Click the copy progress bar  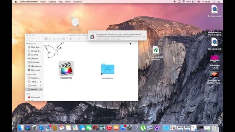[x=119, y=37]
